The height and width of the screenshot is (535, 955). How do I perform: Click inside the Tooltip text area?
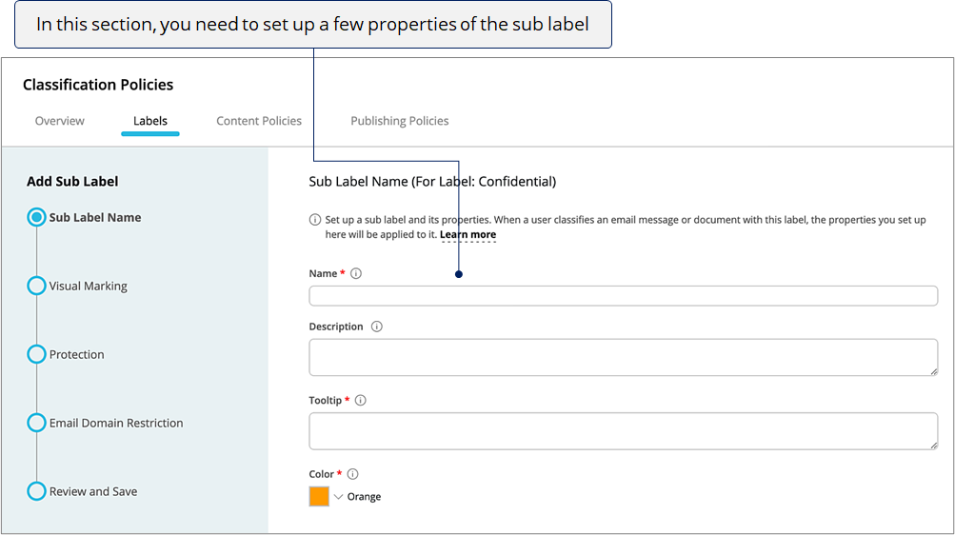point(623,431)
